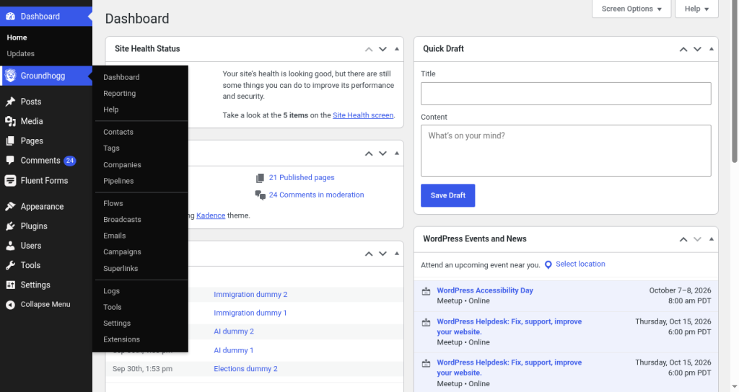Viewport: 739px width, 392px height.
Task: Move WordPress Events and News panel up
Action: [683, 239]
